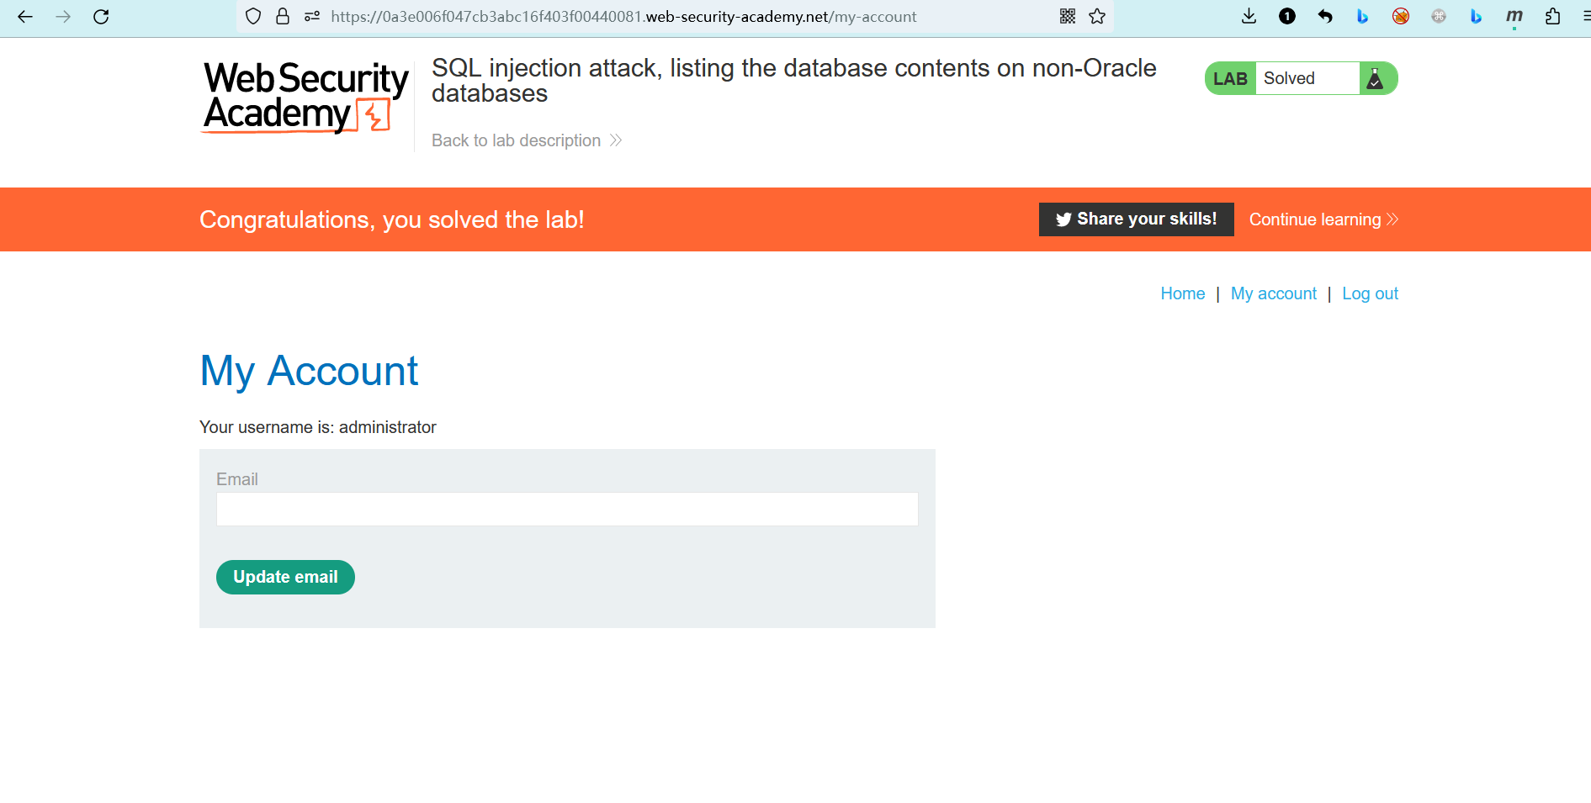
Task: Go to the Home menu link
Action: (x=1182, y=293)
